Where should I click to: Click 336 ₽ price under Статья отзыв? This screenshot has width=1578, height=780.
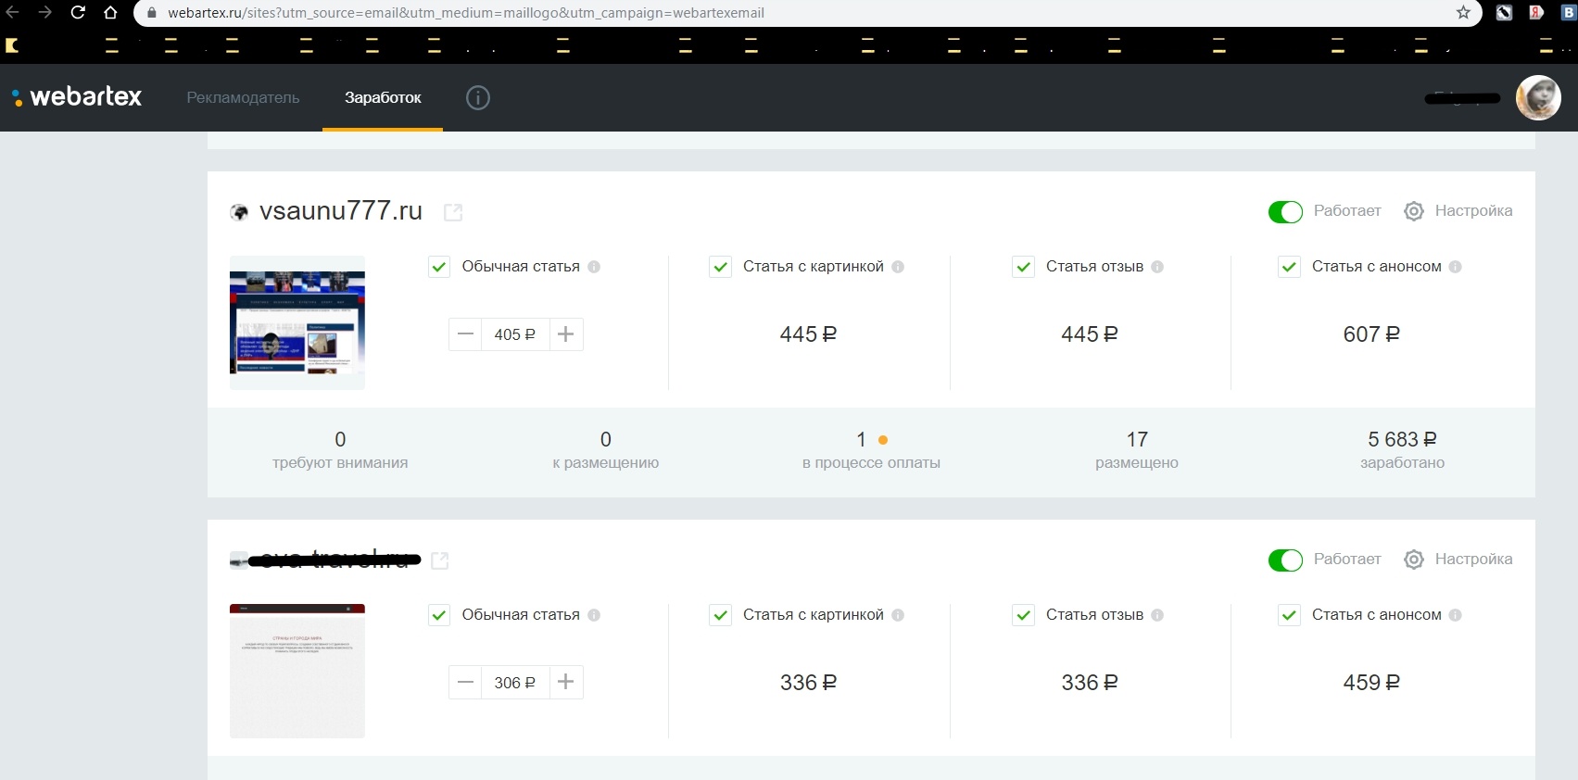(1090, 683)
